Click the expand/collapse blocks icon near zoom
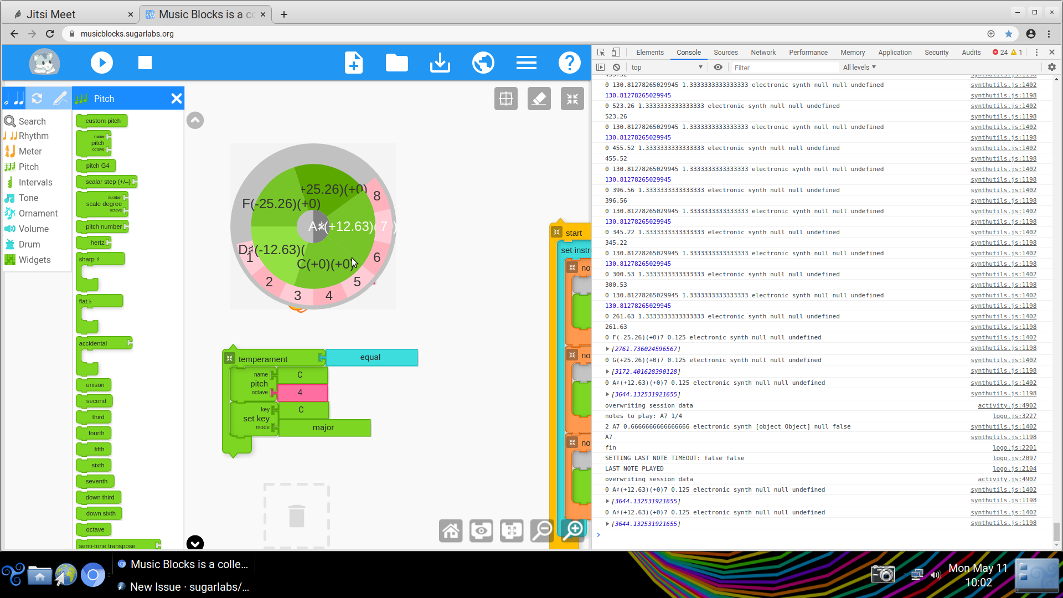The image size is (1063, 598). 512,530
